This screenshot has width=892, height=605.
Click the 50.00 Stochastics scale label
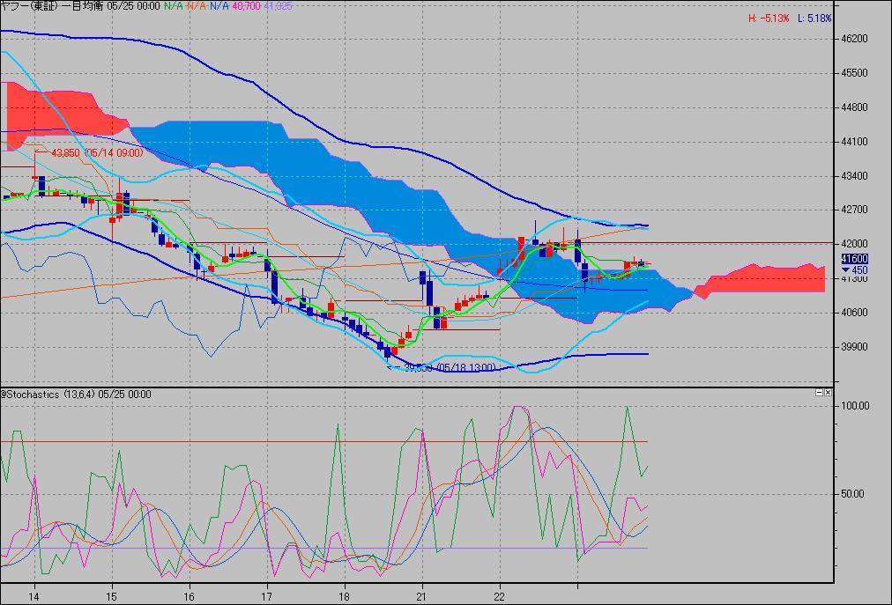tap(857, 494)
